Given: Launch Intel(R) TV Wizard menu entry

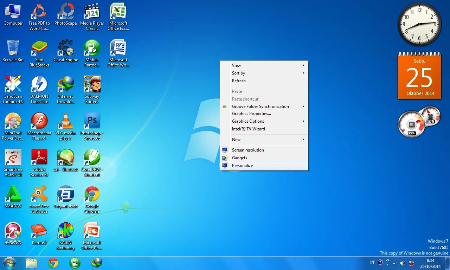Looking at the screenshot, I should [264, 129].
